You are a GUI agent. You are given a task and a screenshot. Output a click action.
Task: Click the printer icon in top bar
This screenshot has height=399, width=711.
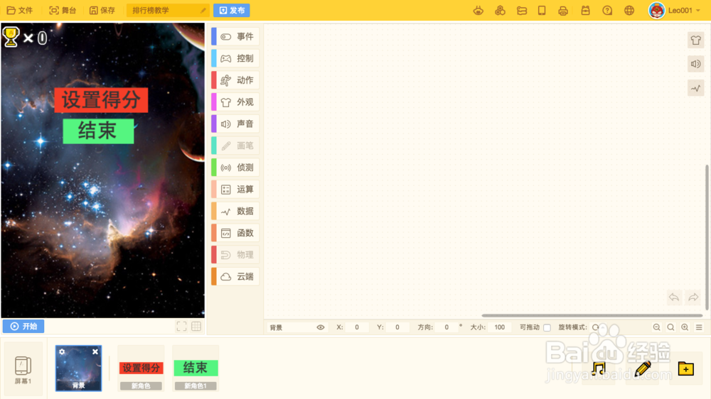pyautogui.click(x=563, y=11)
